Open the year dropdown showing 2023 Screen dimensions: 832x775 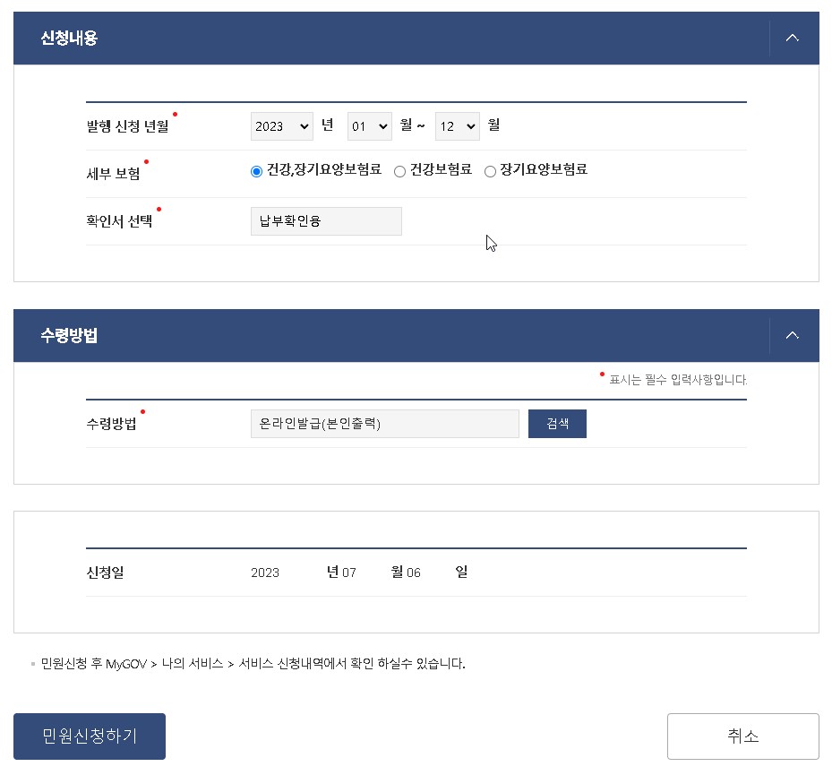pos(281,126)
